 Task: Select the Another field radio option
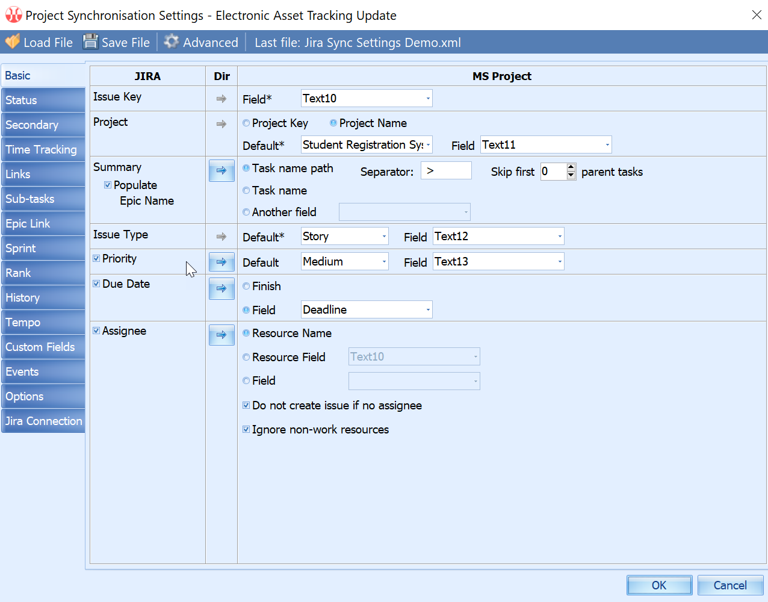(x=246, y=212)
